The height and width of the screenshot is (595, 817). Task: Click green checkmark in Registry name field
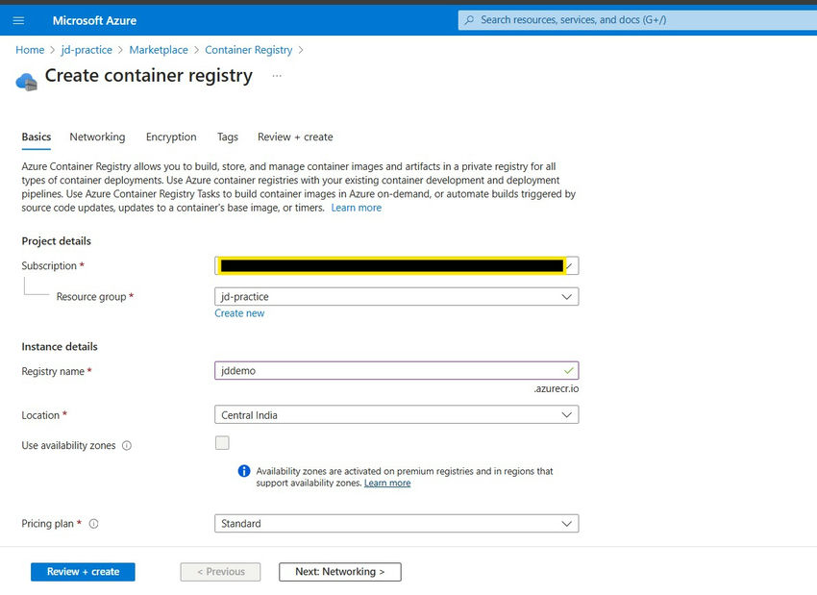568,370
